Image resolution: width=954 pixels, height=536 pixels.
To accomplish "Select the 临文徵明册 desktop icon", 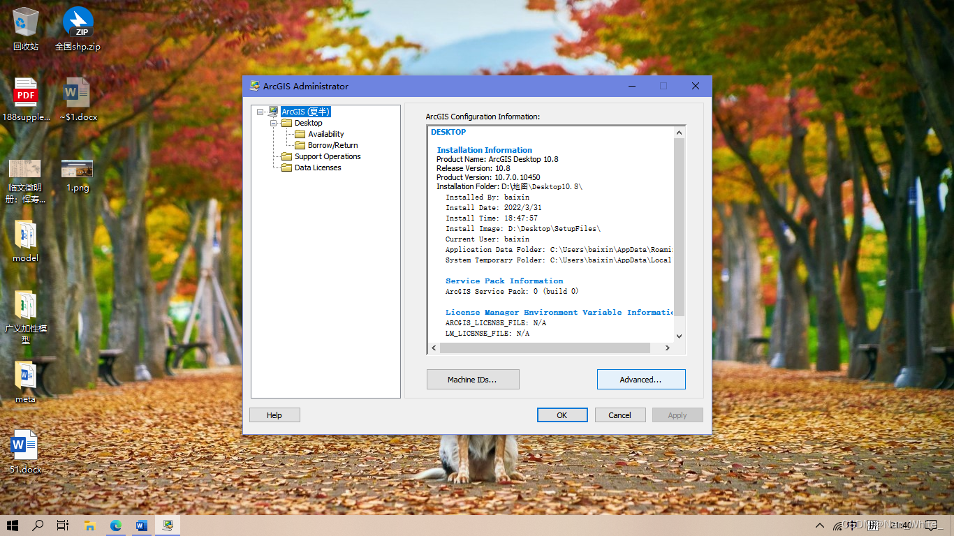I will tap(26, 180).
